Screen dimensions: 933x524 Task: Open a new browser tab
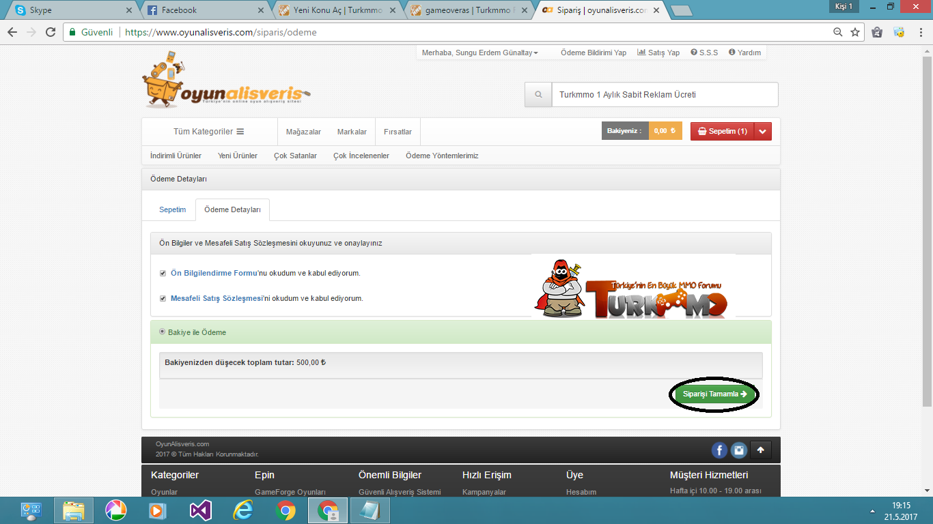coord(681,11)
